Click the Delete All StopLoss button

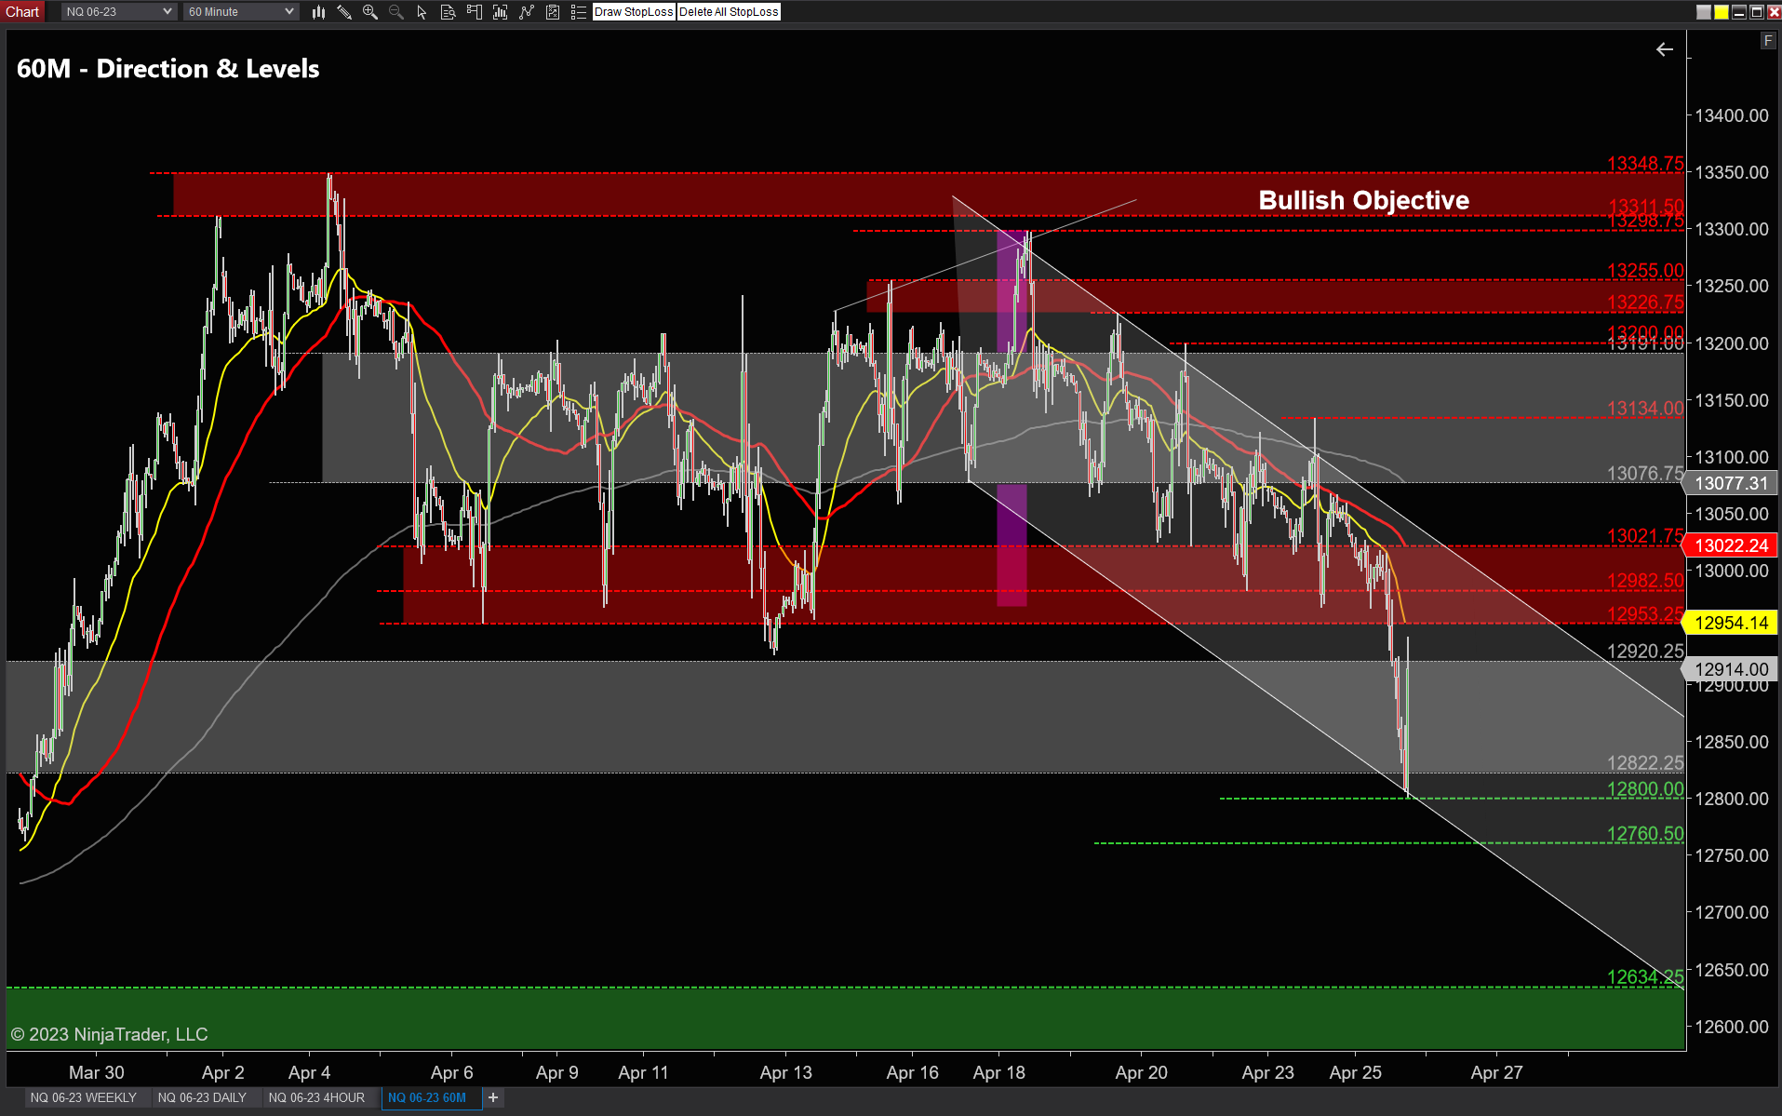point(729,12)
